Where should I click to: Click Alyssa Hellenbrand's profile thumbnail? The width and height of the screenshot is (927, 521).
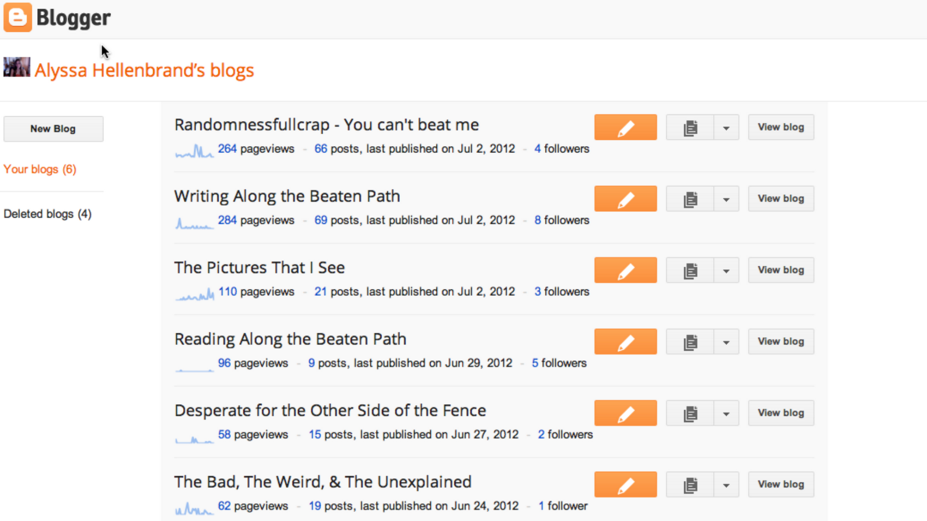pyautogui.click(x=17, y=67)
